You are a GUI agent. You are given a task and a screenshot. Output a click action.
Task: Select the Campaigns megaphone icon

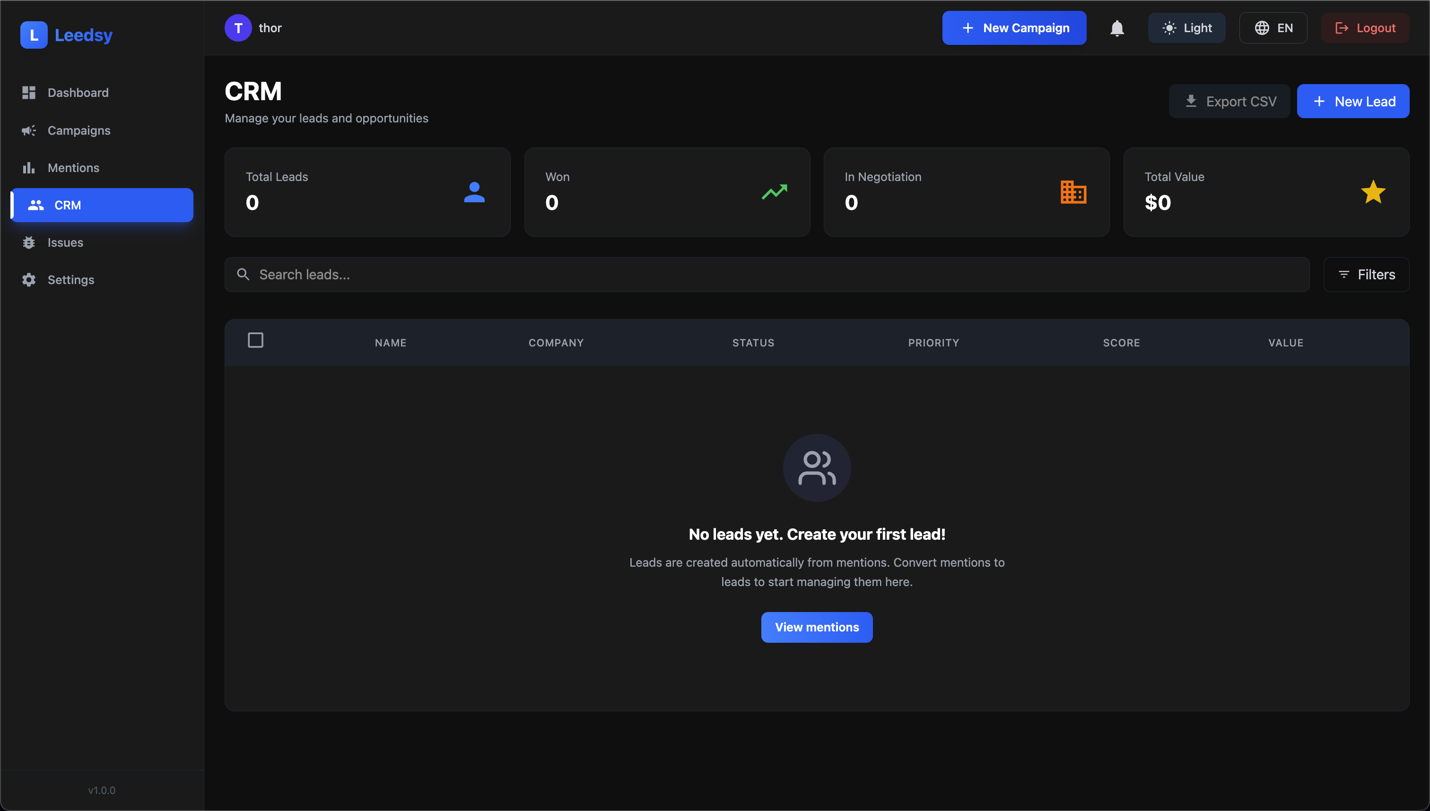coord(29,130)
